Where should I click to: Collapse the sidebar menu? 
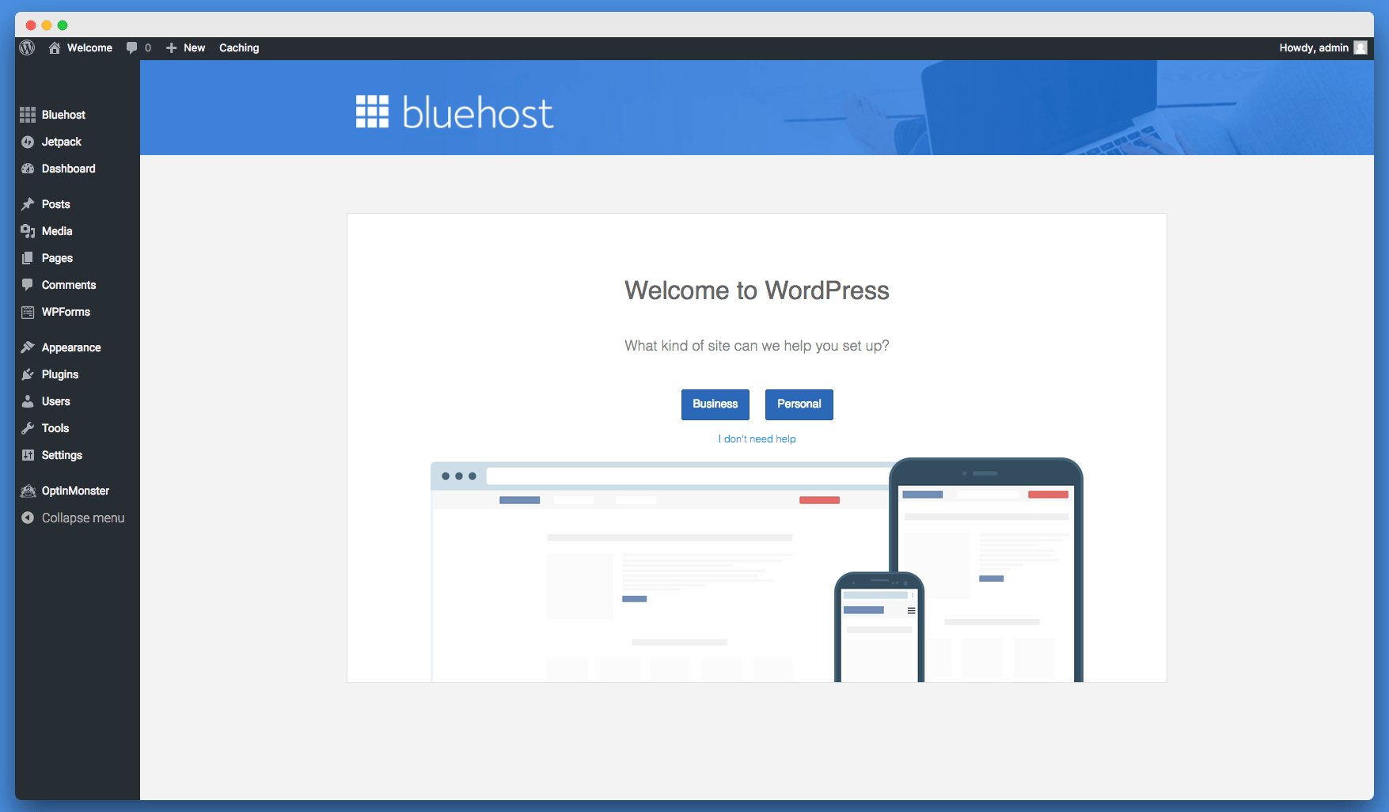[x=82, y=518]
